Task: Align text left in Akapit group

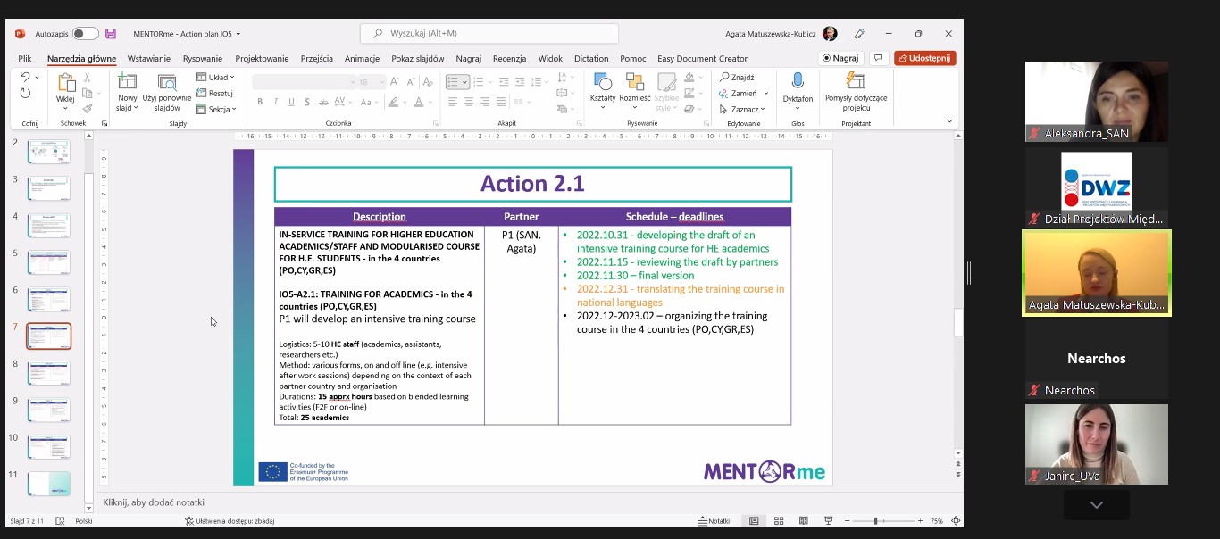Action: point(453,102)
